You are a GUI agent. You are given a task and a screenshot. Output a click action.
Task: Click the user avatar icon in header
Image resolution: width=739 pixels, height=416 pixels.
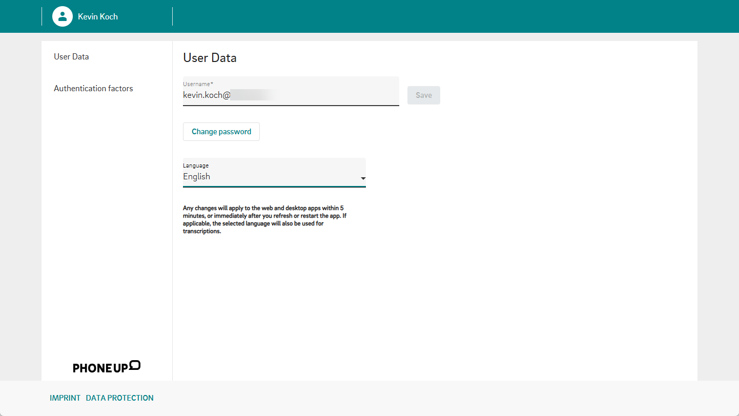(63, 16)
